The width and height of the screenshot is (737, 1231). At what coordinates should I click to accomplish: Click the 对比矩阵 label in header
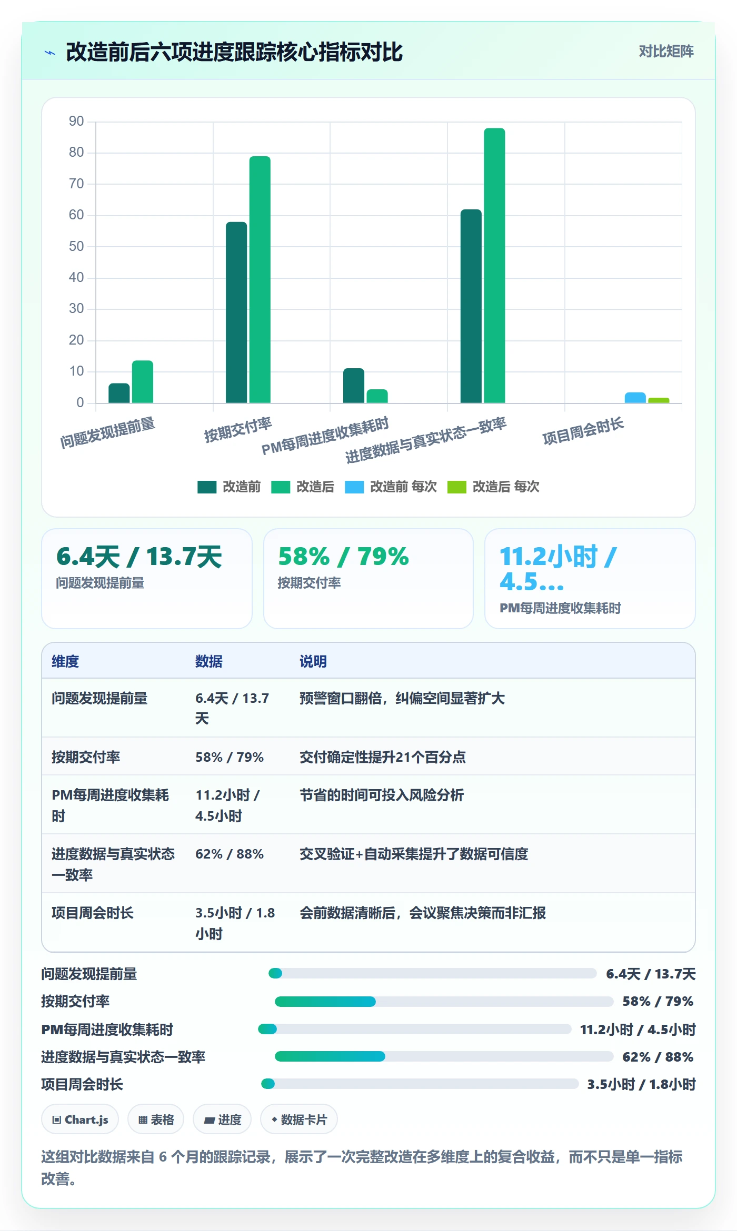[x=666, y=52]
